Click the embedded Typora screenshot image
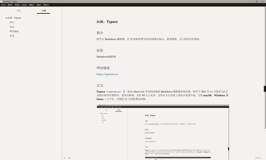 coord(163,132)
